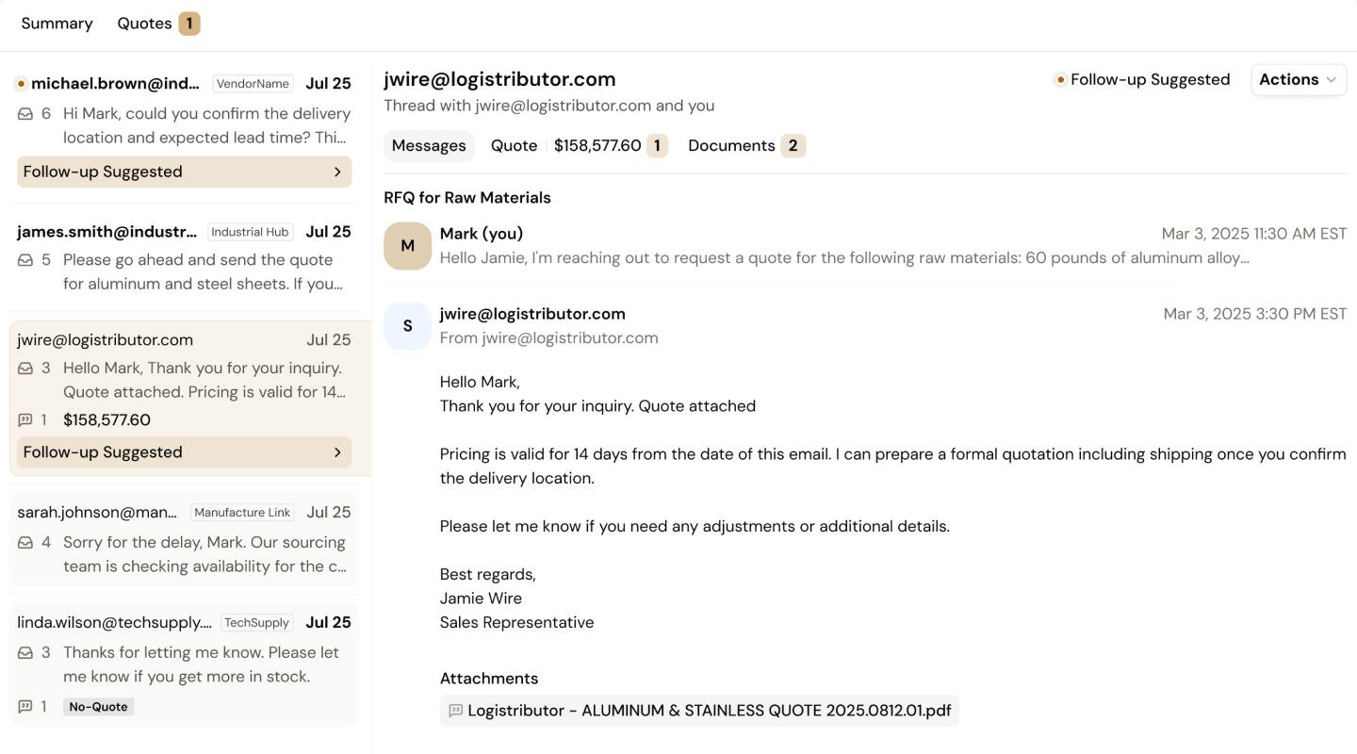This screenshot has height=754, width=1357.
Task: Open the Quote $158,577.60 tab
Action: click(579, 146)
